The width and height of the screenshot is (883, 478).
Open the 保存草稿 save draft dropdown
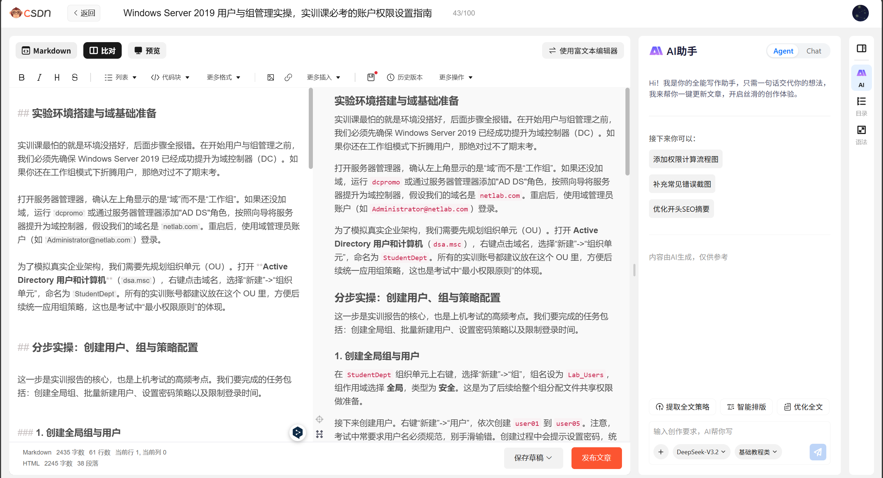click(x=533, y=458)
